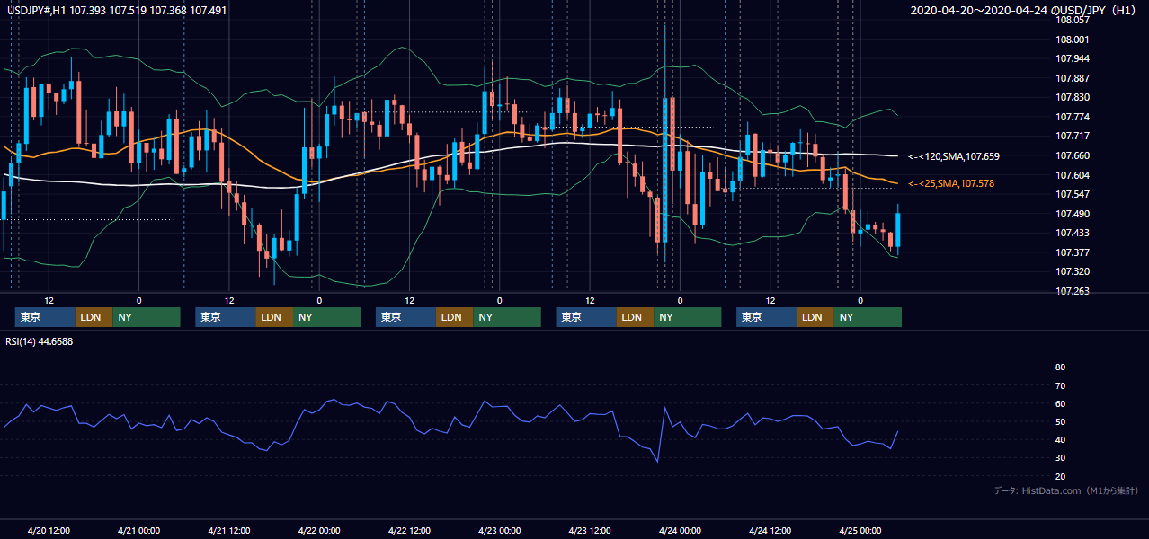Viewport: 1149px width, 539px height.
Task: Select the 4/25 00:00 date label
Action: (x=860, y=530)
